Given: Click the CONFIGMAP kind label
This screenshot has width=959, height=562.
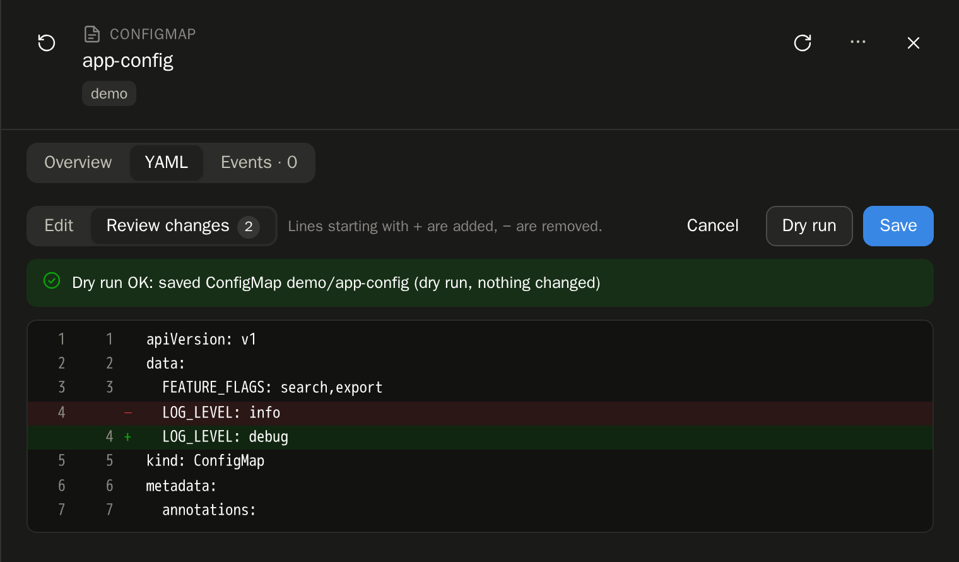Looking at the screenshot, I should [153, 34].
